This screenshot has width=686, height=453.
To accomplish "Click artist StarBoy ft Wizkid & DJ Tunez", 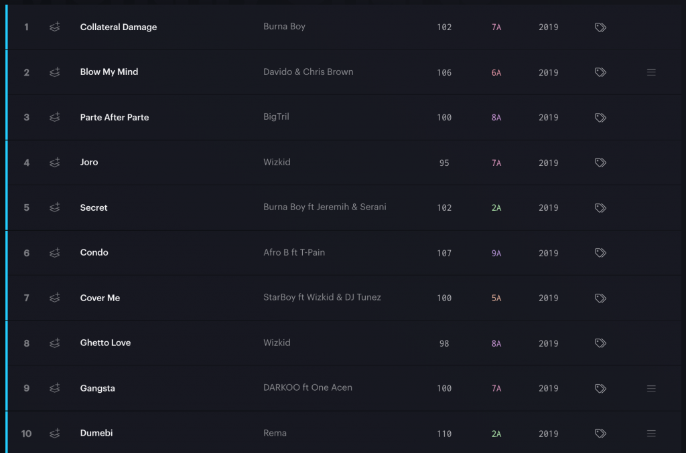I will click(322, 298).
